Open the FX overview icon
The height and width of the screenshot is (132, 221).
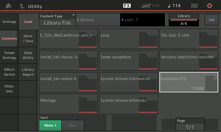pos(127,6)
